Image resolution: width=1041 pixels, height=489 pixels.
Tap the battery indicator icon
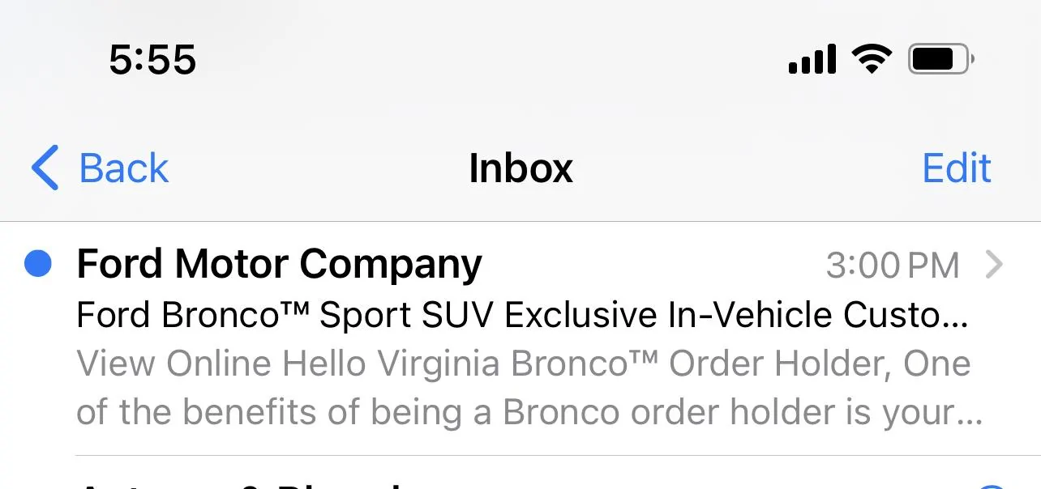941,59
